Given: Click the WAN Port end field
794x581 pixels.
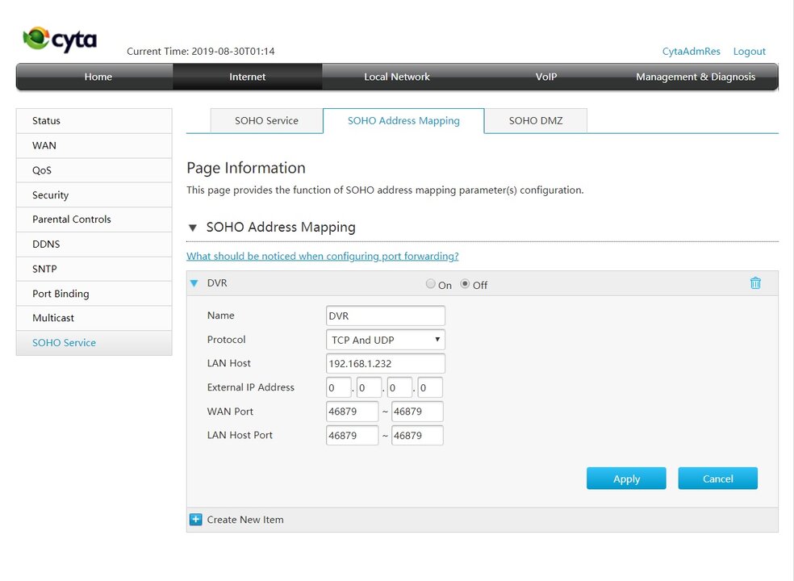Looking at the screenshot, I should (417, 412).
